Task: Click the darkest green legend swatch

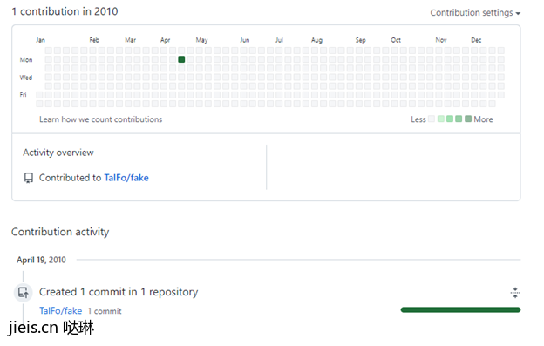Action: [468, 119]
